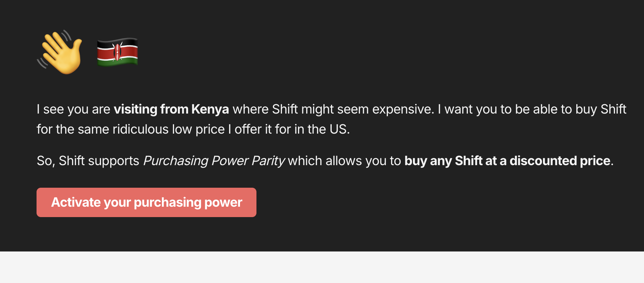Click the word "power" on the red button
This screenshot has height=283, width=644.
pos(223,202)
